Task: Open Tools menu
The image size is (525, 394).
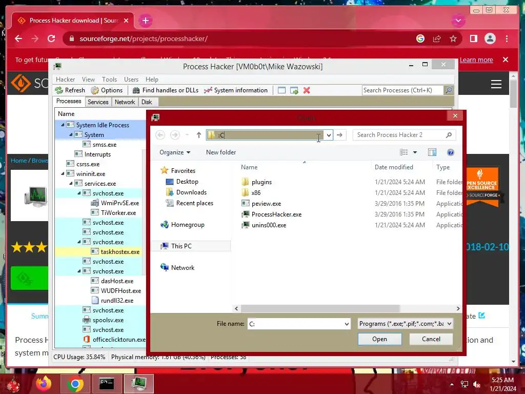Action: (110, 80)
